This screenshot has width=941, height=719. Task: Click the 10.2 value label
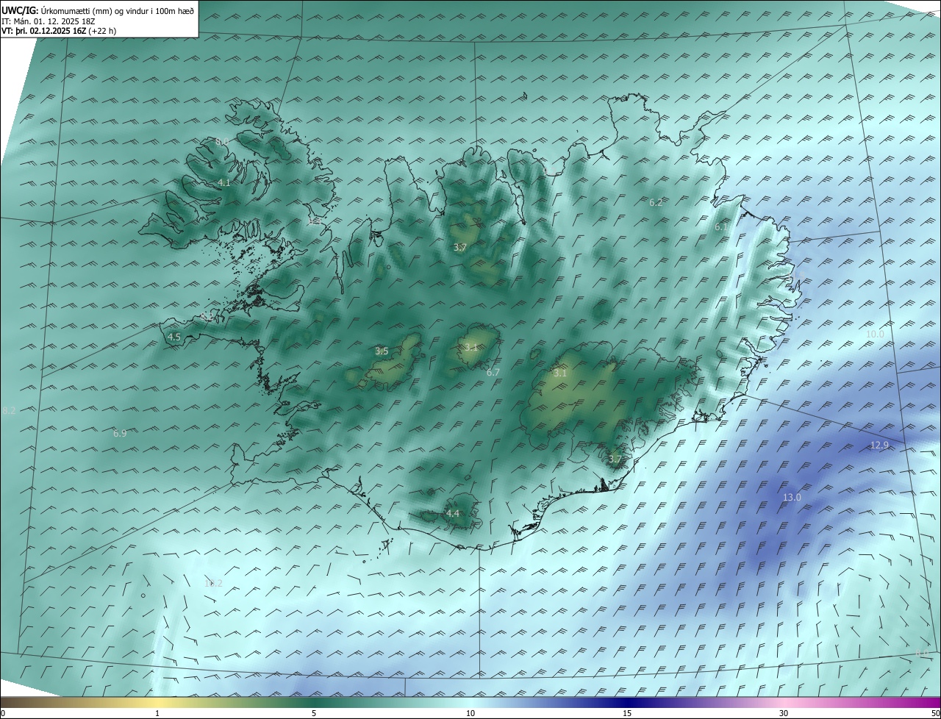click(x=213, y=583)
